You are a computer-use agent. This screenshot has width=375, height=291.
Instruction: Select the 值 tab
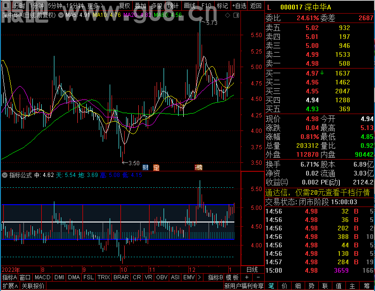click(x=338, y=286)
